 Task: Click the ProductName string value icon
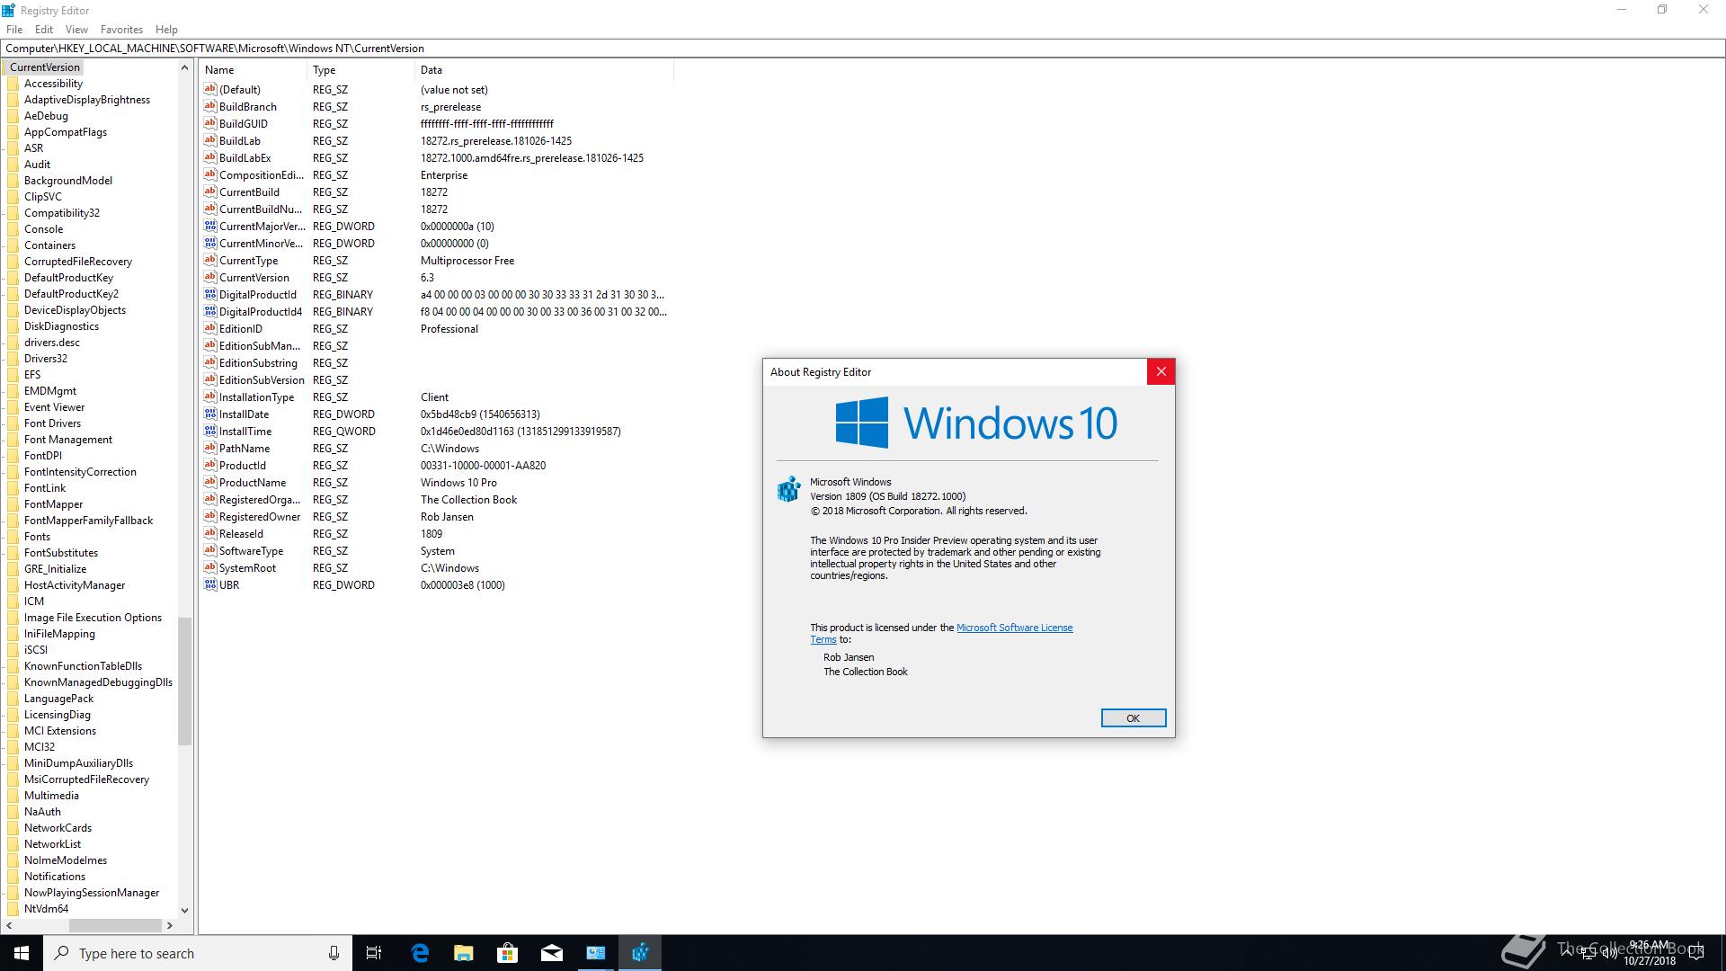(x=210, y=483)
